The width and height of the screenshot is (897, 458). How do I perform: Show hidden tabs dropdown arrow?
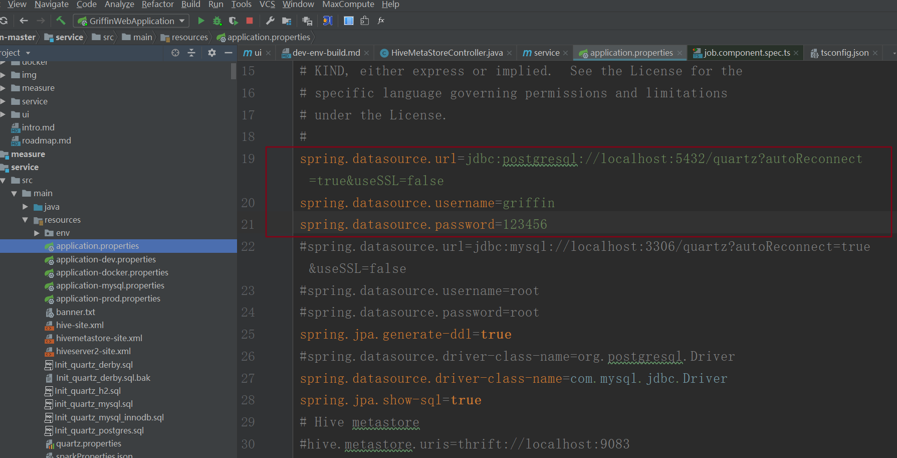coord(893,53)
